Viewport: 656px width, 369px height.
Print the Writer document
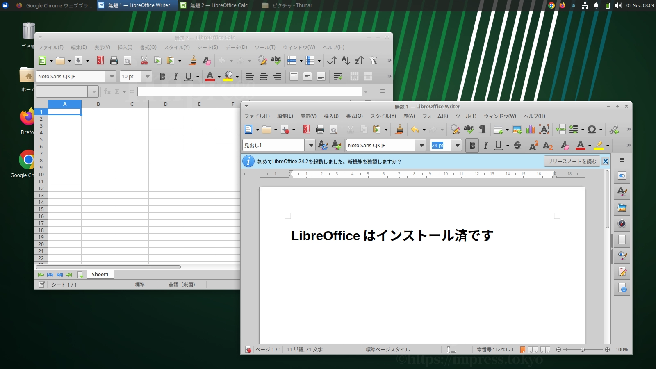coord(320,130)
